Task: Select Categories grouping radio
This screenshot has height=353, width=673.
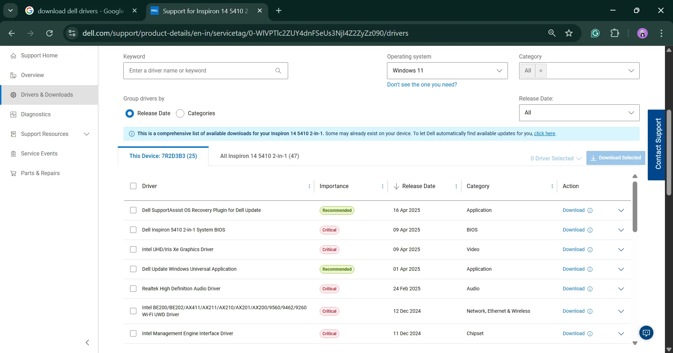Action: click(x=180, y=113)
